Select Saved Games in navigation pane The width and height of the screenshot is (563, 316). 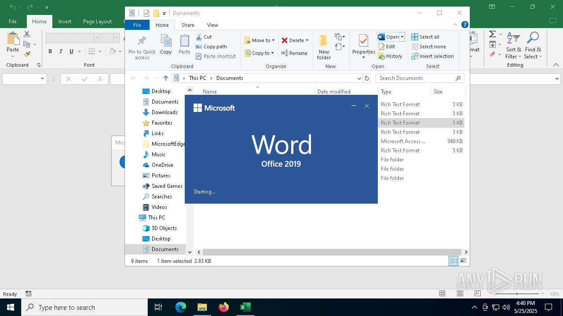162,186
